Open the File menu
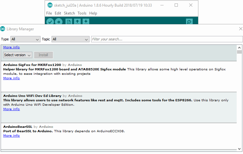Viewport: 243px width, 154px height. pyautogui.click(x=49, y=13)
